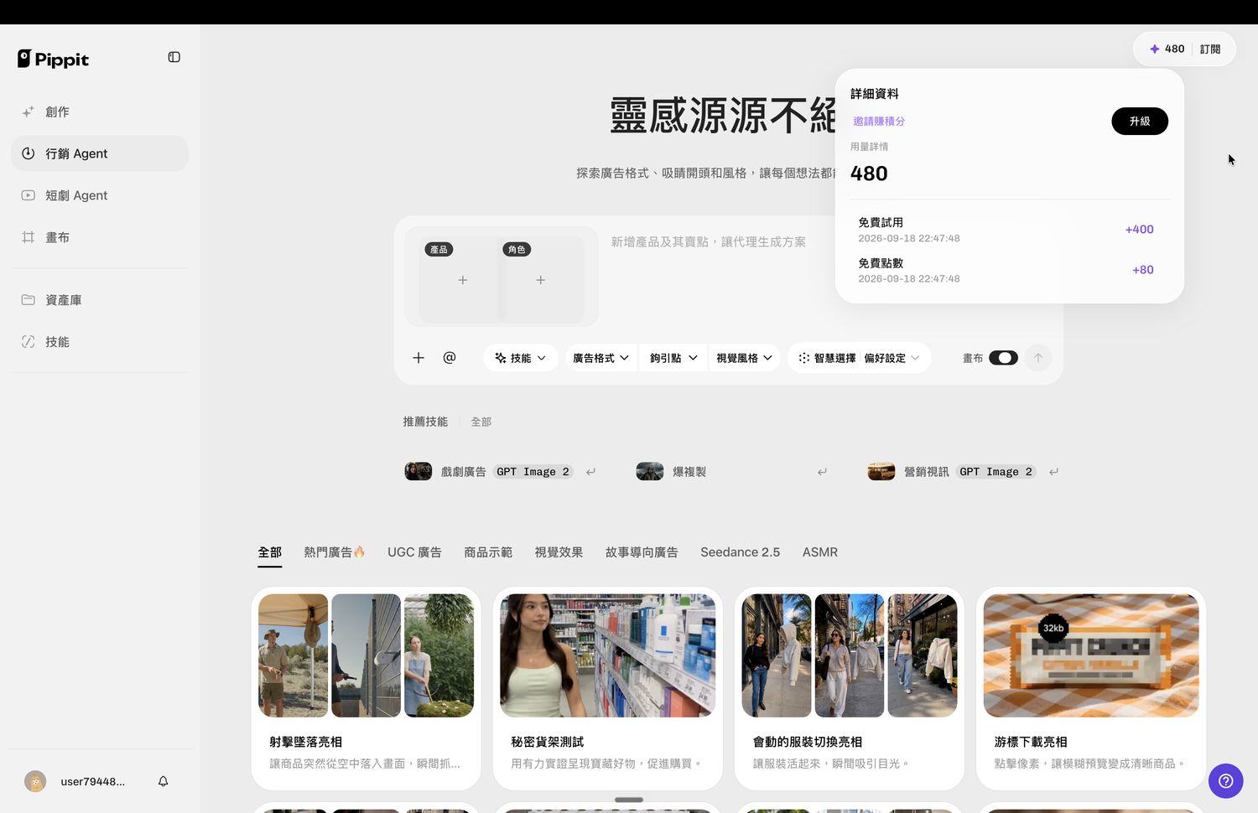Select the 商品示範 tab

(488, 552)
